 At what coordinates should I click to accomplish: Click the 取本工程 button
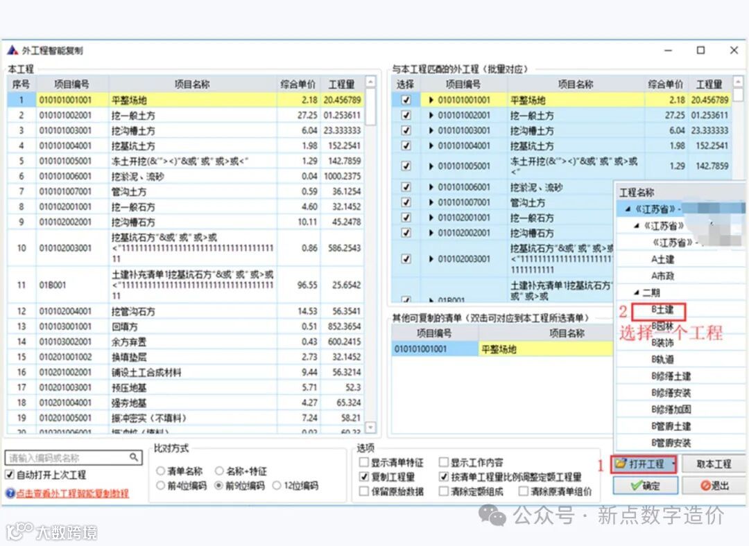coord(713,464)
